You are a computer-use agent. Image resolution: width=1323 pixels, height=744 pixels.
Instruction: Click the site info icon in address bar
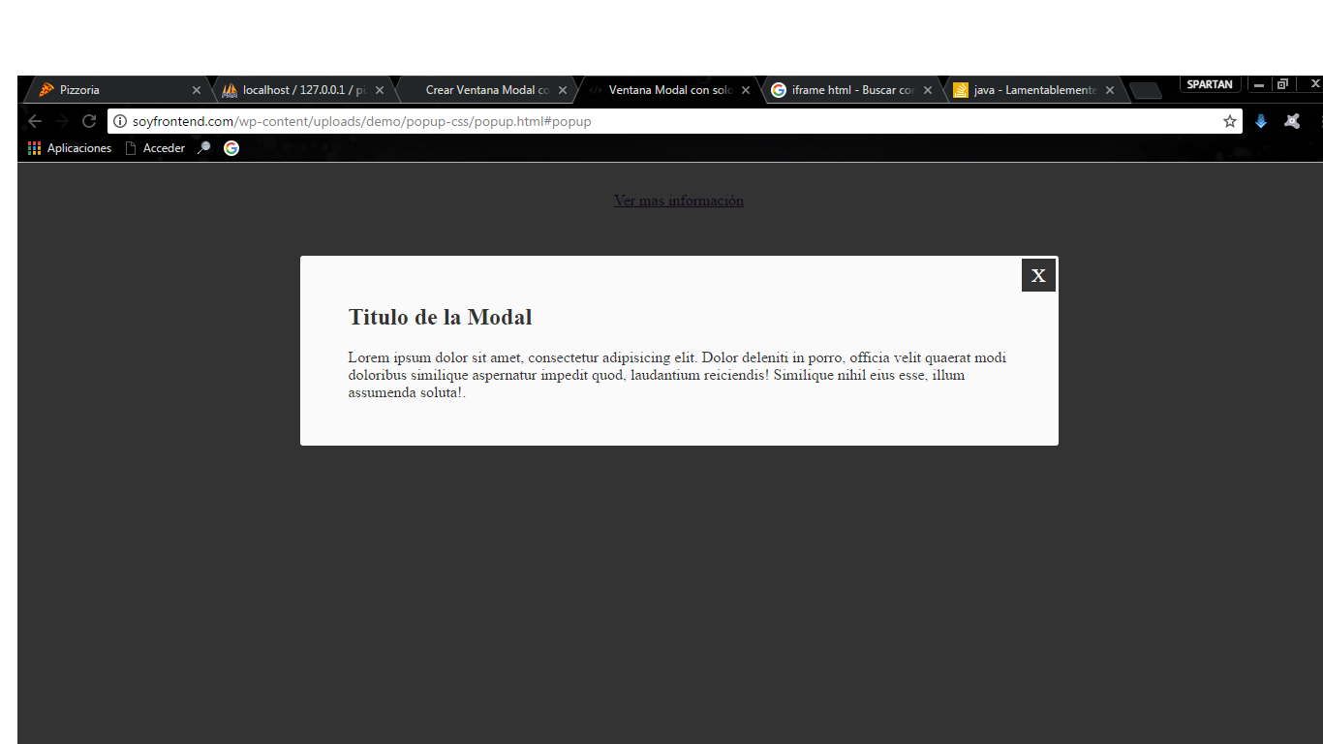click(120, 121)
